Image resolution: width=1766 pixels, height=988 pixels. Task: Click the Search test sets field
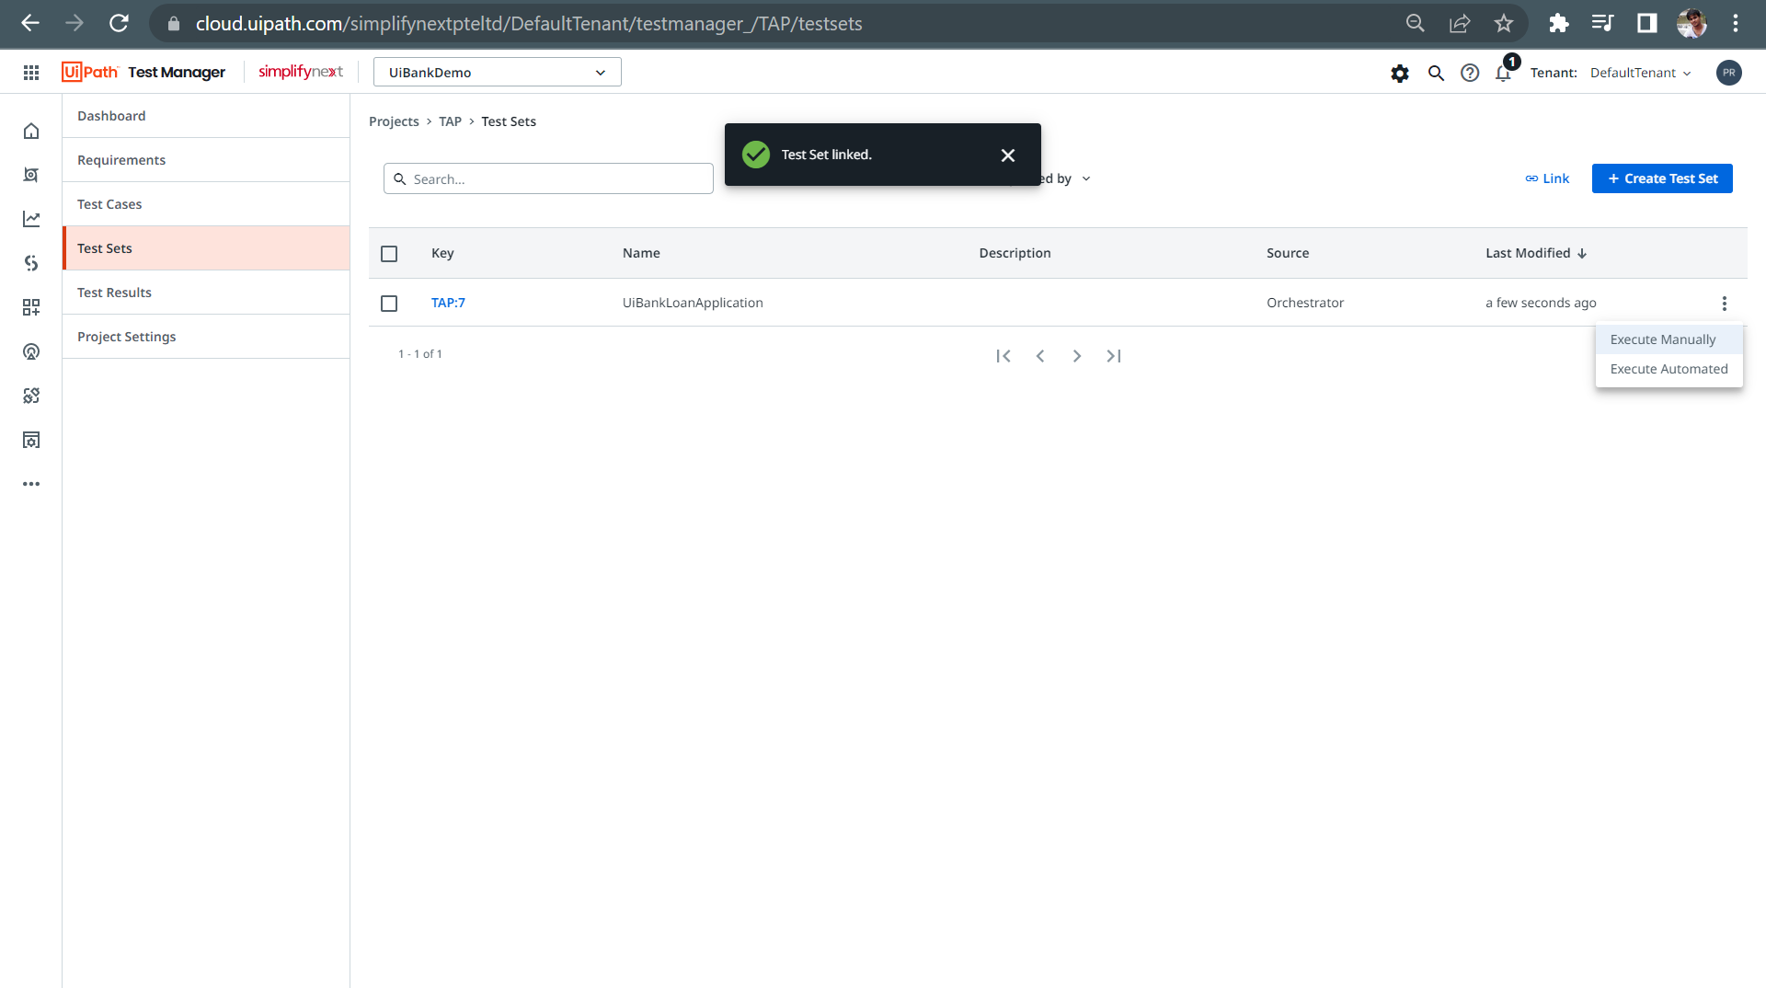(548, 178)
